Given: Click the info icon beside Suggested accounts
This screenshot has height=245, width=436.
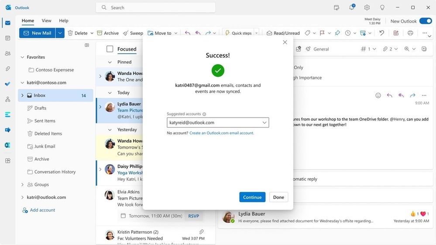Looking at the screenshot, I should click(x=204, y=114).
